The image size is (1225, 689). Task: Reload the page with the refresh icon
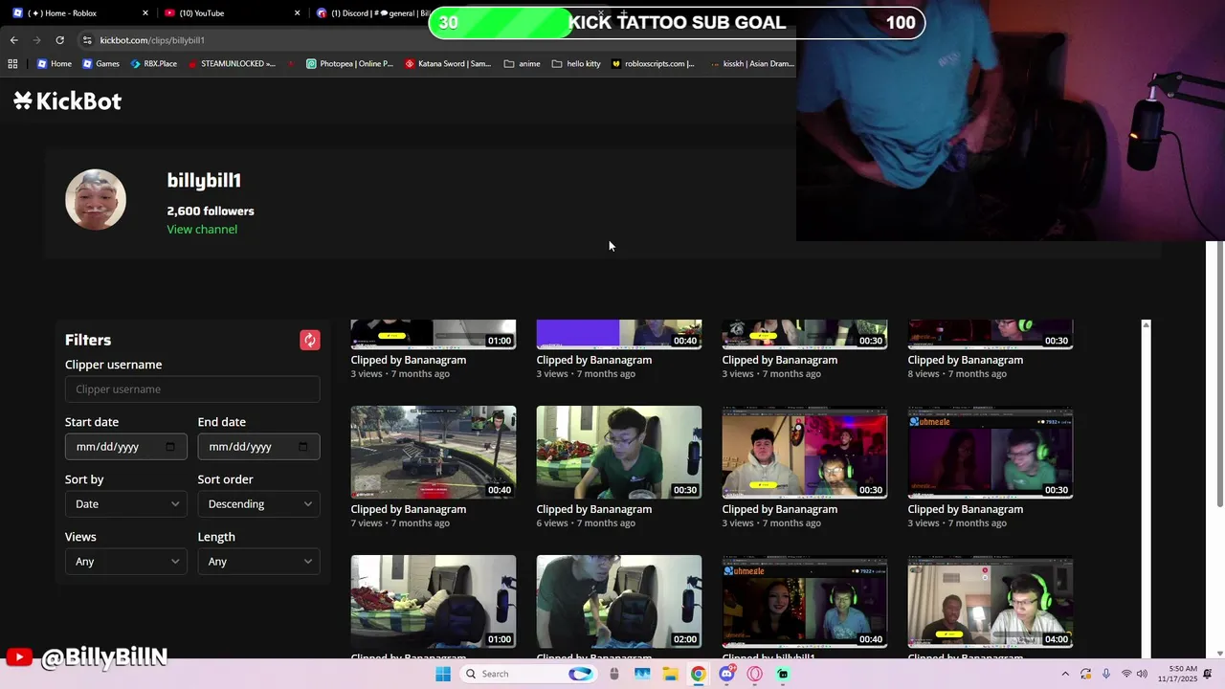point(59,40)
